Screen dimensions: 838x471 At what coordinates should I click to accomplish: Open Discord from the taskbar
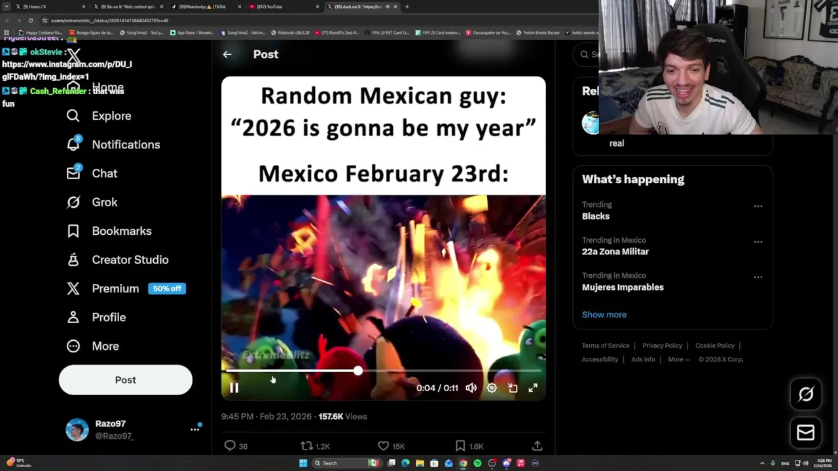pos(506,463)
